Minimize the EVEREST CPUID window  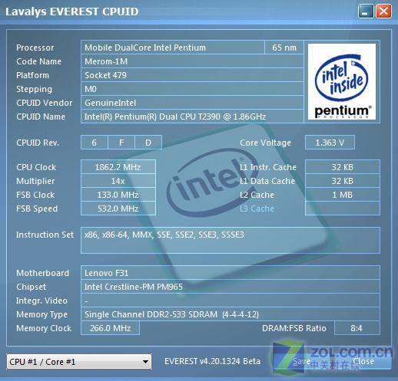(366, 11)
